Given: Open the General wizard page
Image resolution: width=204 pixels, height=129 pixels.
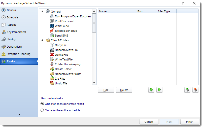Looking at the screenshot, I should 19,10.
